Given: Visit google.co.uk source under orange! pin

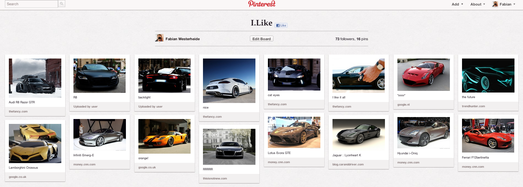Looking at the screenshot, I should pos(147,167).
